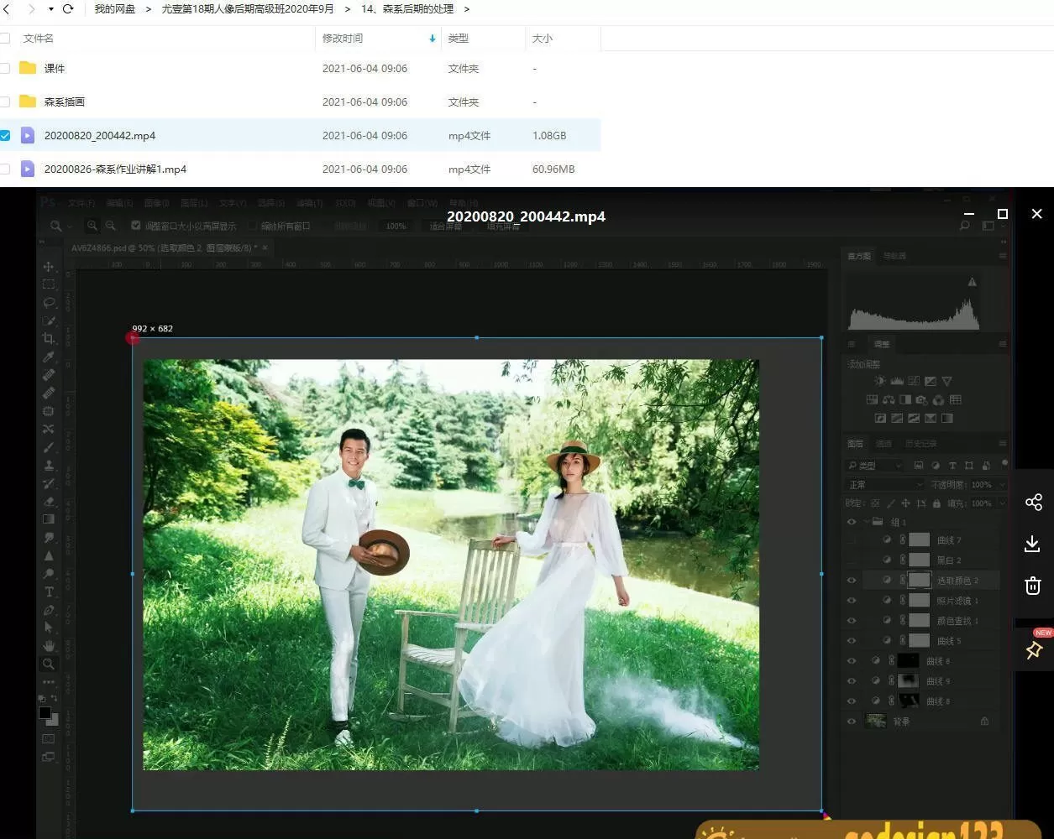Select the Type tool in Photoshop toolbar

49,592
